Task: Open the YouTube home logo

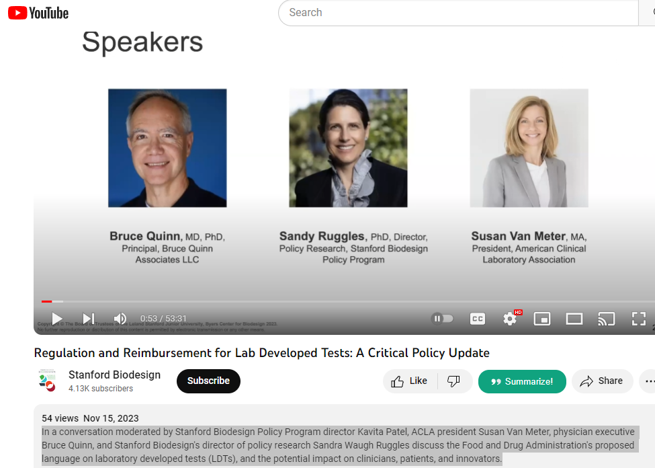Action: (38, 13)
